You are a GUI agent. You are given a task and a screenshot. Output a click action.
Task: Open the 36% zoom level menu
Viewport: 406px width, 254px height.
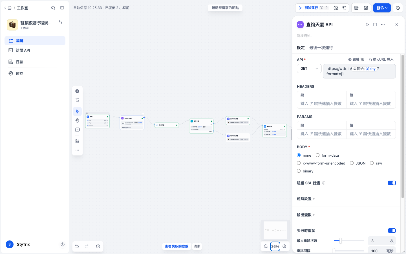pos(275,246)
